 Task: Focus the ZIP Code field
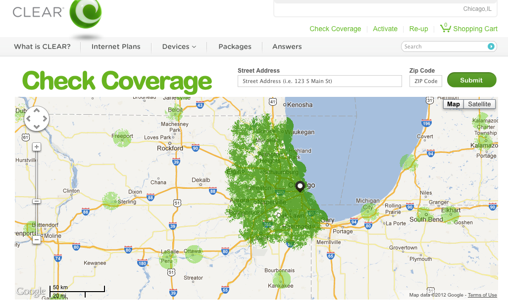point(426,81)
